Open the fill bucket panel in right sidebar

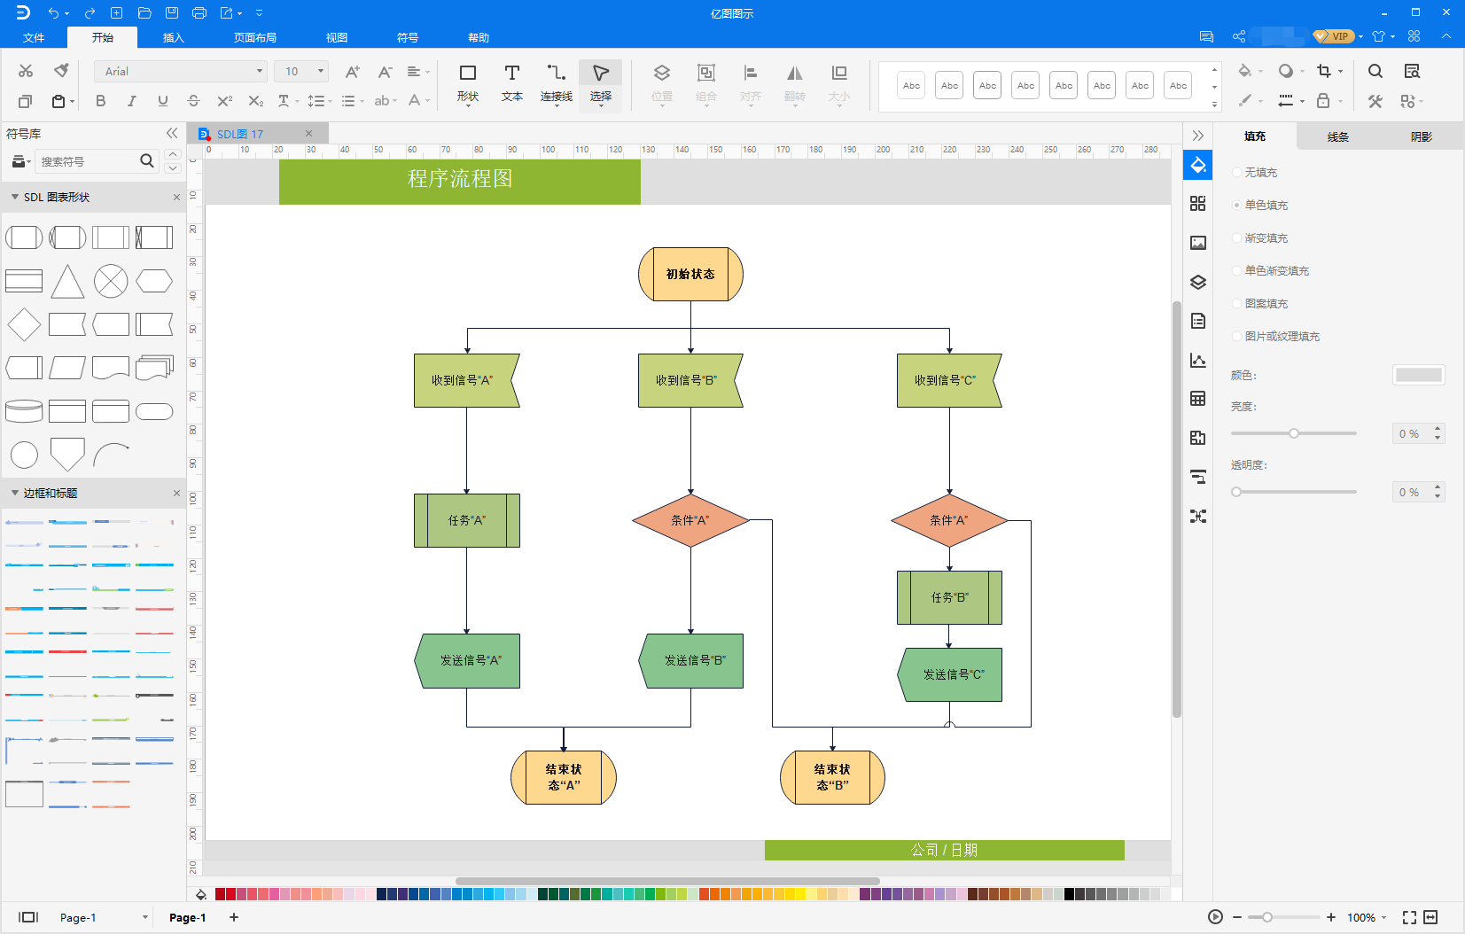[1198, 165]
